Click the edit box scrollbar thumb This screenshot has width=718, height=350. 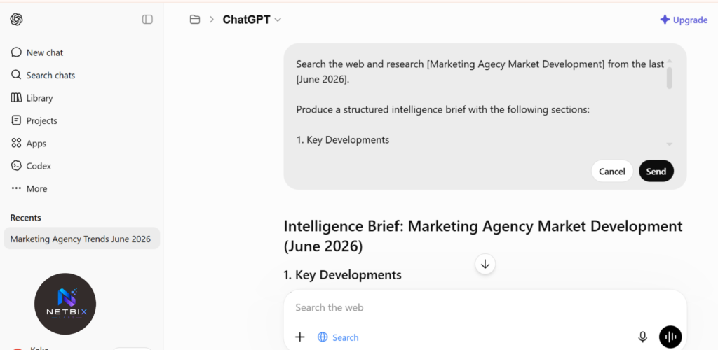coord(670,78)
